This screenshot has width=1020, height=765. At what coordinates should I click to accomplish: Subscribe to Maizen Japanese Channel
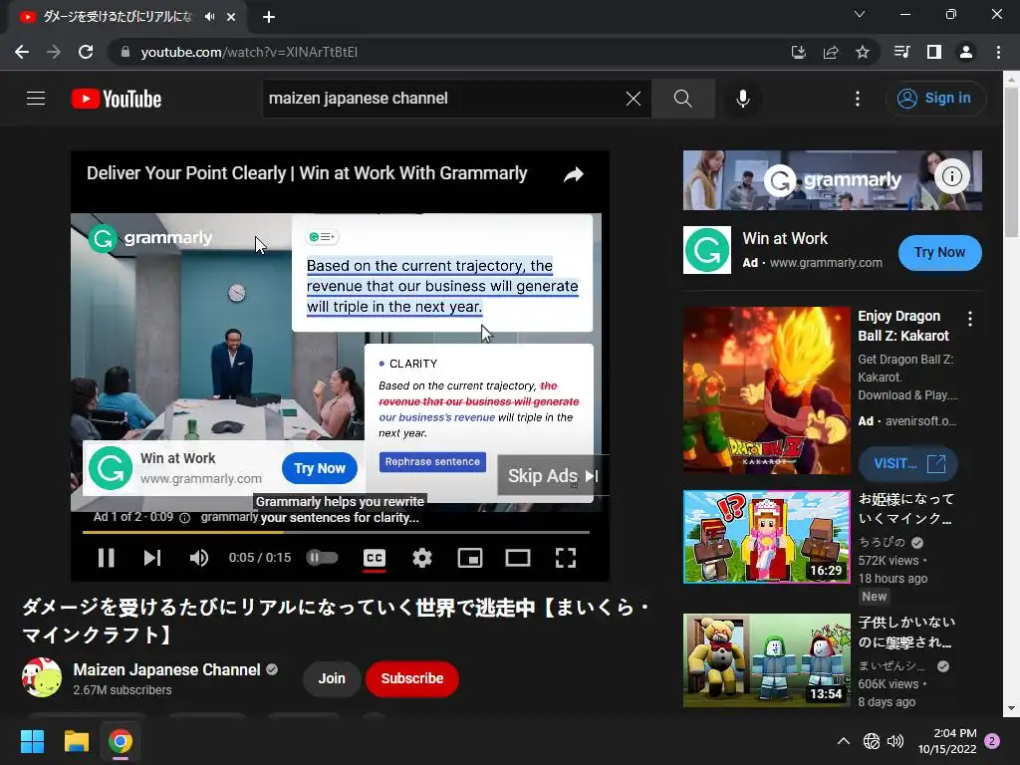pyautogui.click(x=411, y=678)
